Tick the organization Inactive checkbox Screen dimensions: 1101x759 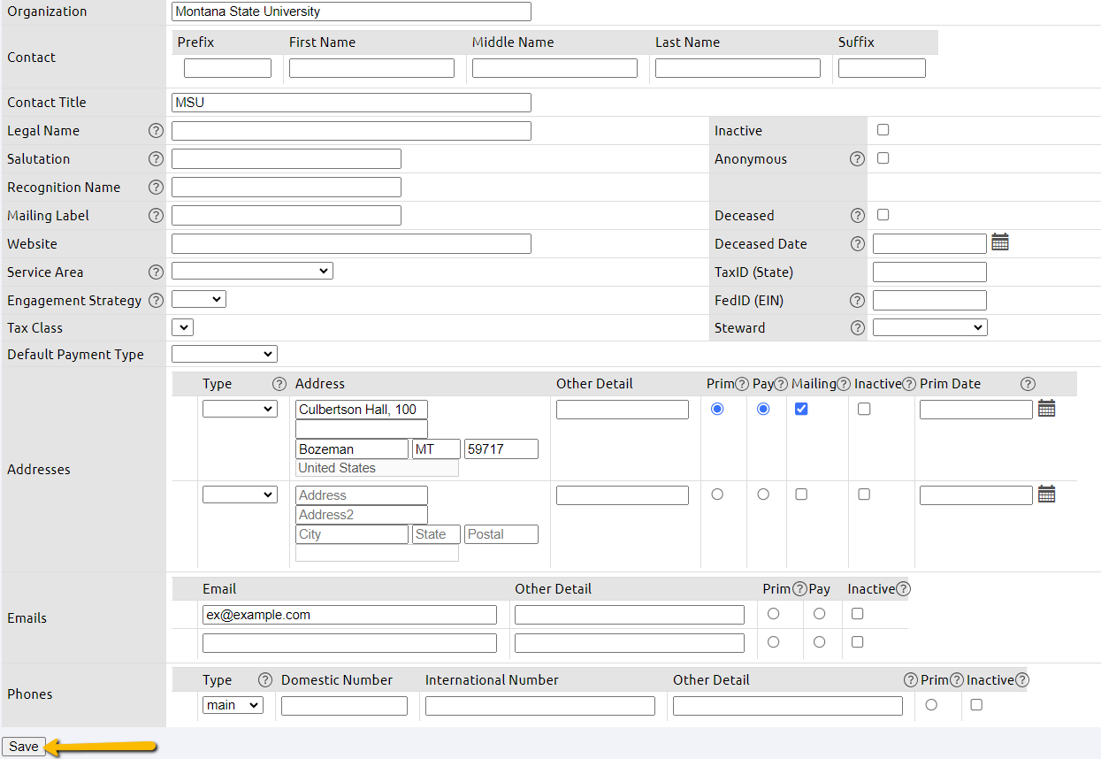883,130
